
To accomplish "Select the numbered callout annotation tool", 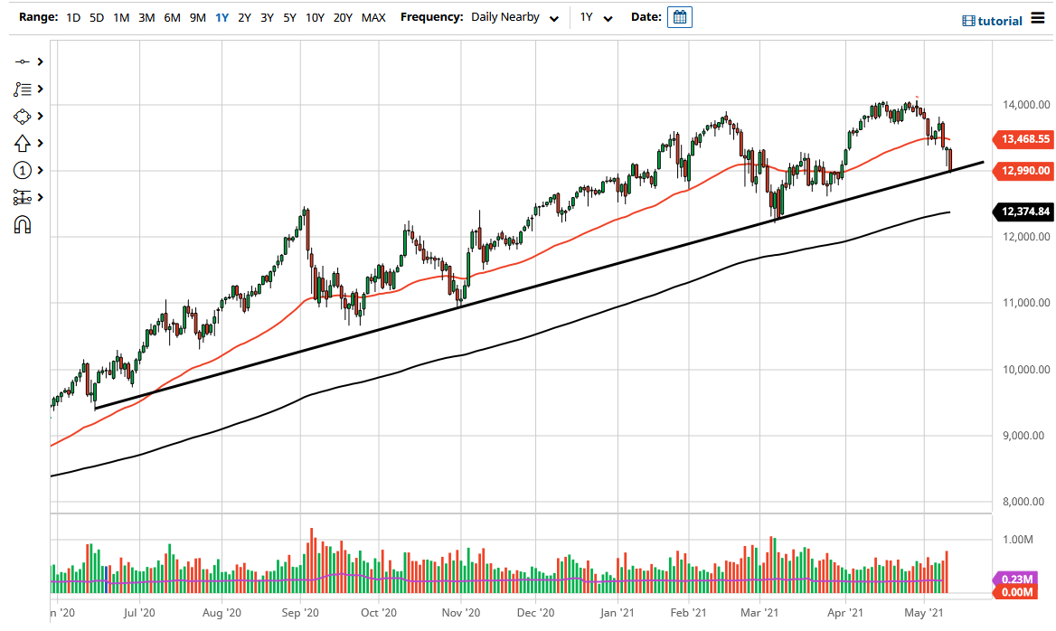I will click(x=24, y=170).
